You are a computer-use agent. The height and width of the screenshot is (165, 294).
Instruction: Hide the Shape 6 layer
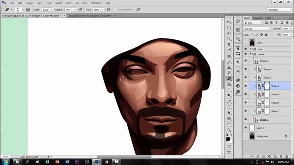246,60
